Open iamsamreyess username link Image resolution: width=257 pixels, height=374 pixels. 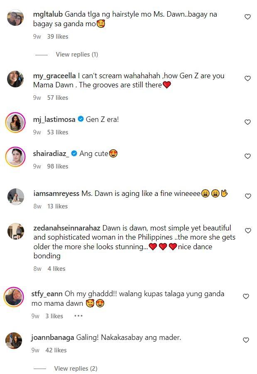(56, 194)
